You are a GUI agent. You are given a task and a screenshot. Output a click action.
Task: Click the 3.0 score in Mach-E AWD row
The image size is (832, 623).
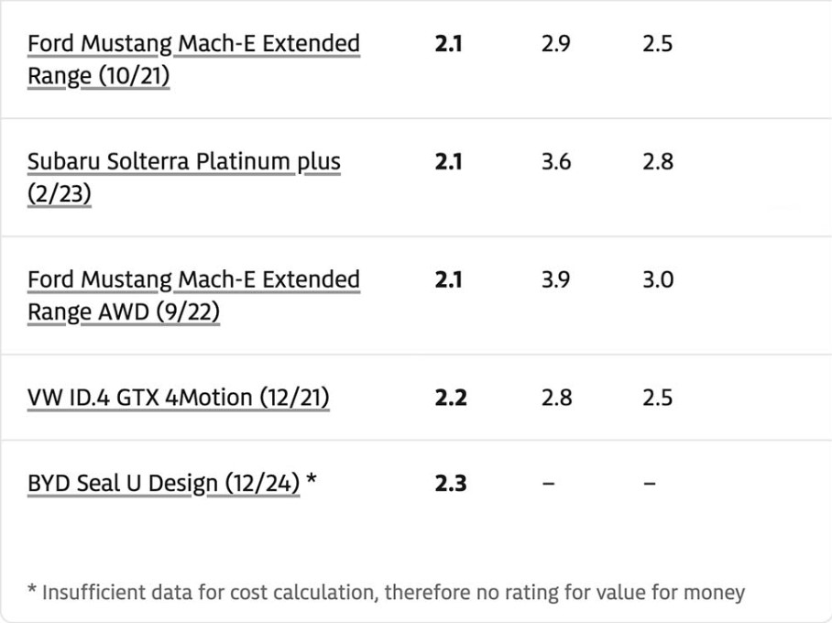[x=658, y=279]
